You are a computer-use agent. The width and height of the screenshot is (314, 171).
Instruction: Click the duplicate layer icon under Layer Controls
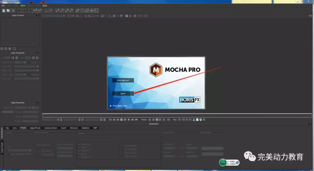pyautogui.click(x=6, y=49)
